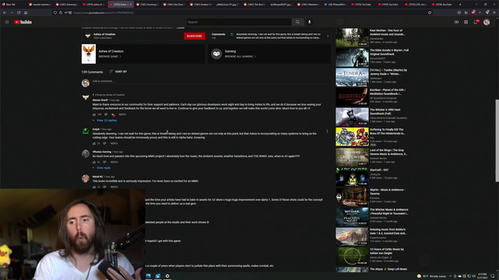The height and width of the screenshot is (280, 499).
Task: Dislike the pinned Steven Sharif comment
Action: [106, 114]
